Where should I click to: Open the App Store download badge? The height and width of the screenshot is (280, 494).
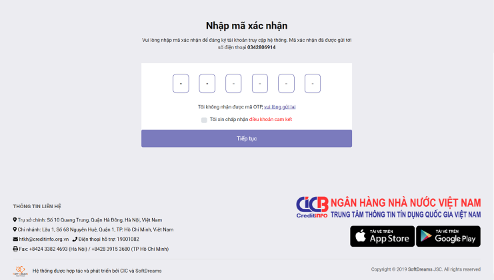[382, 236]
